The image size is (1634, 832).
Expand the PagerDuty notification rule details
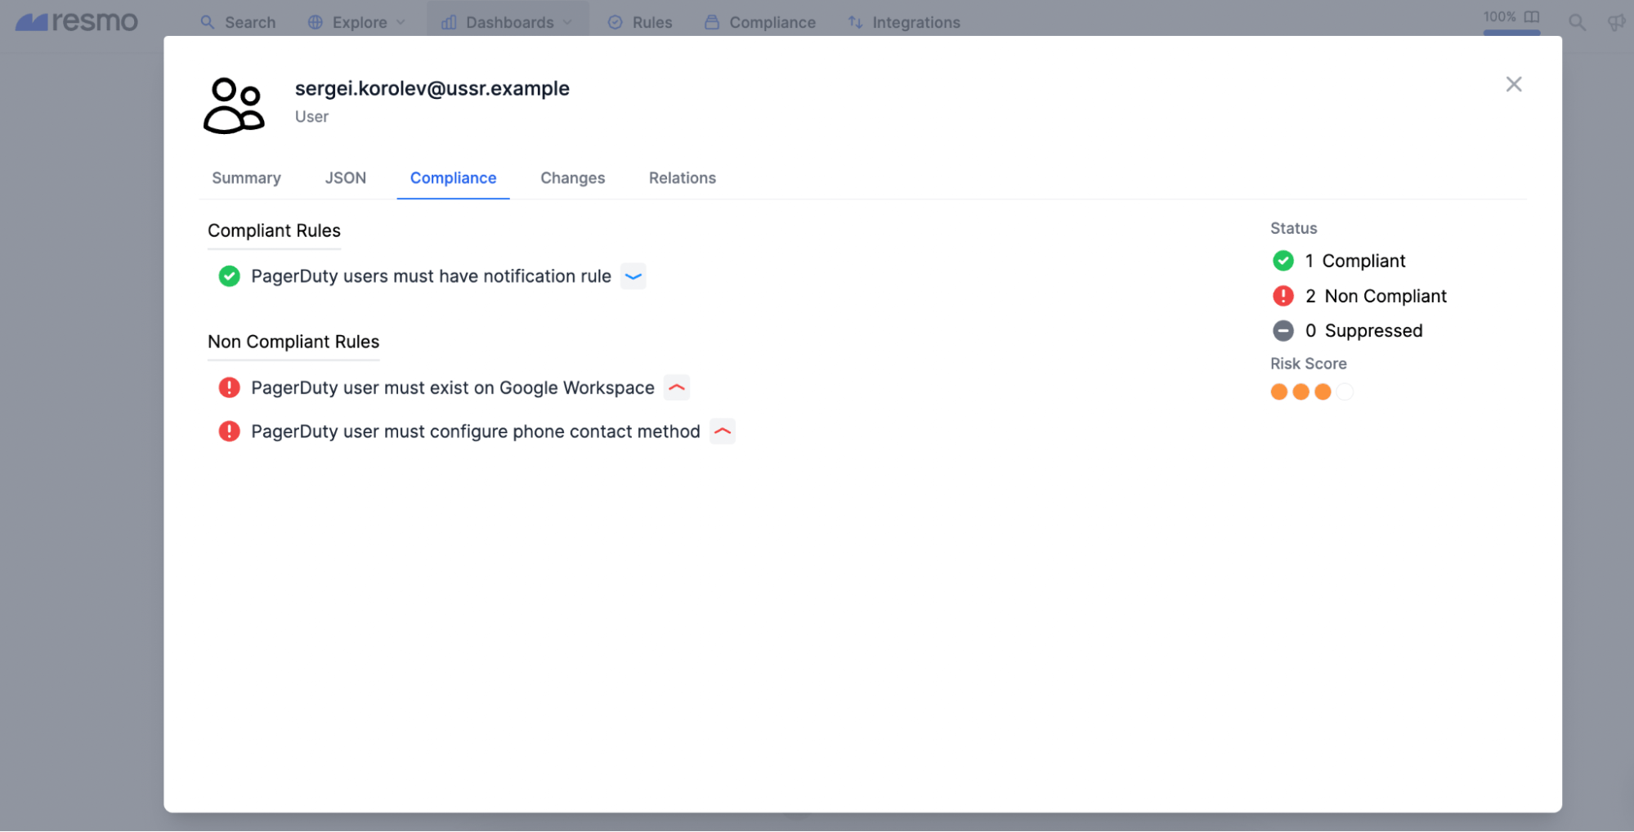pos(633,276)
